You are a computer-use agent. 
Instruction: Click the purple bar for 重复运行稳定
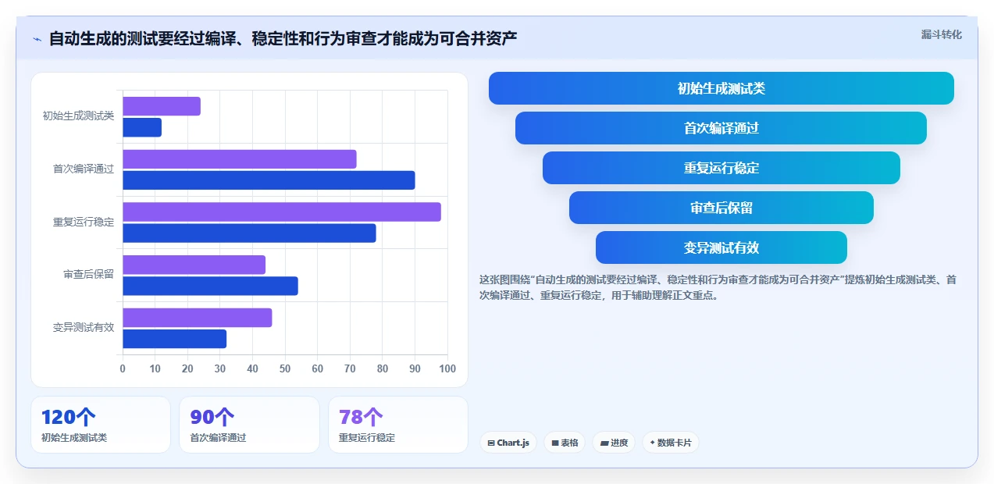(282, 212)
